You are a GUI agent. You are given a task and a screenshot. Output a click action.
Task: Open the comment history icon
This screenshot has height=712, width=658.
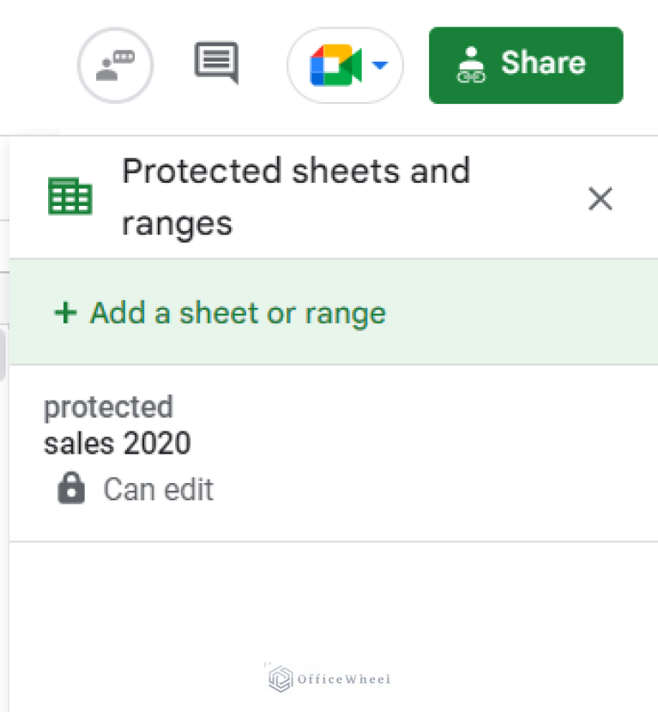coord(215,64)
